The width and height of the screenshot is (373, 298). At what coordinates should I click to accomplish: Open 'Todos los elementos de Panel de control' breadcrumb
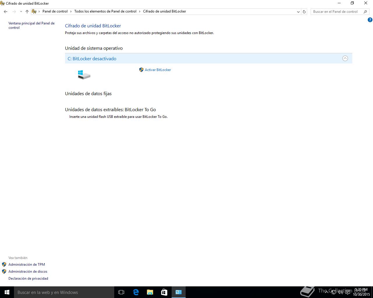[105, 11]
